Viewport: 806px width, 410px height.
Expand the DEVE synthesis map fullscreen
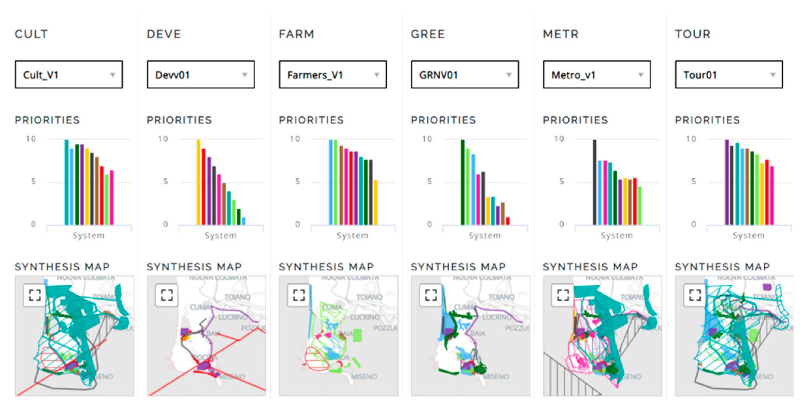167,295
